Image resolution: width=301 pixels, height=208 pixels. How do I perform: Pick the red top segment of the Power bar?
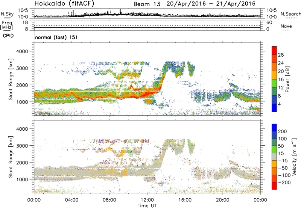coord(274,51)
